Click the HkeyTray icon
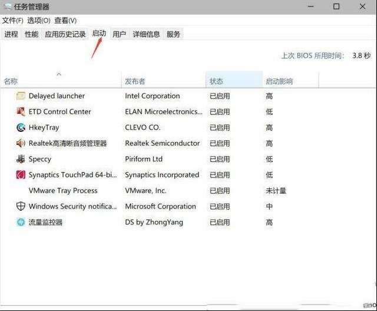The width and height of the screenshot is (377, 311). [21, 128]
